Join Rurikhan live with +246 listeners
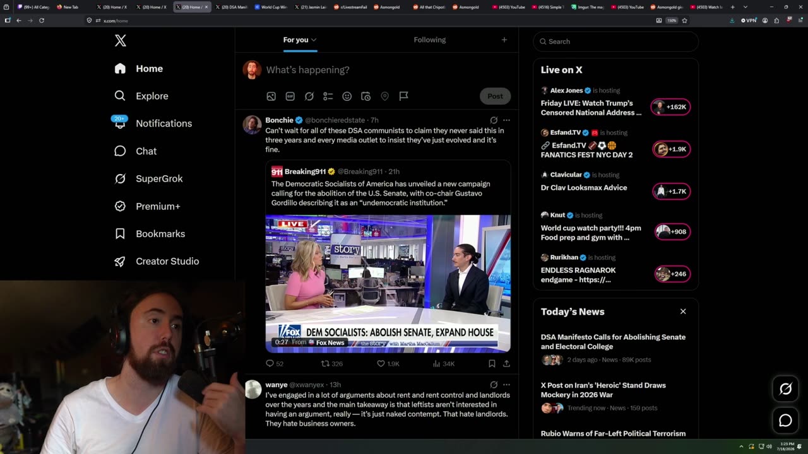 [x=671, y=274]
